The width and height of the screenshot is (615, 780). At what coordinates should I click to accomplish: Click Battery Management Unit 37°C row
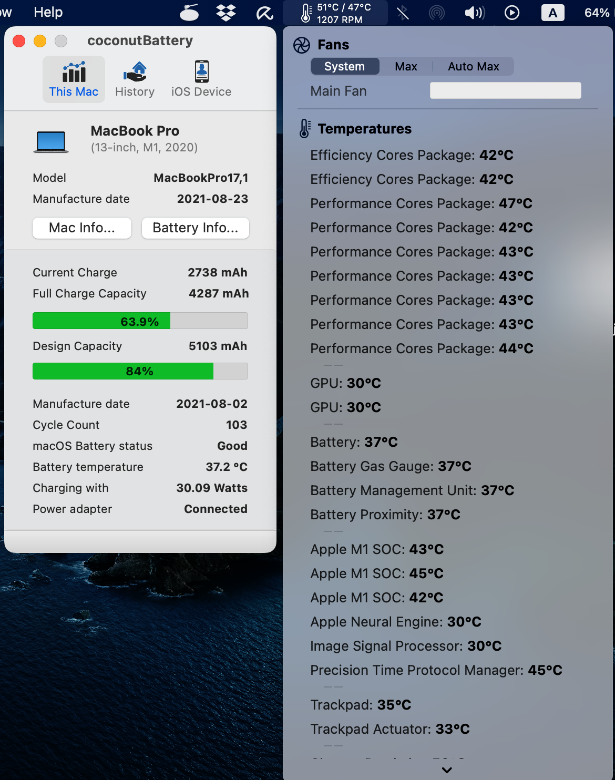[412, 490]
